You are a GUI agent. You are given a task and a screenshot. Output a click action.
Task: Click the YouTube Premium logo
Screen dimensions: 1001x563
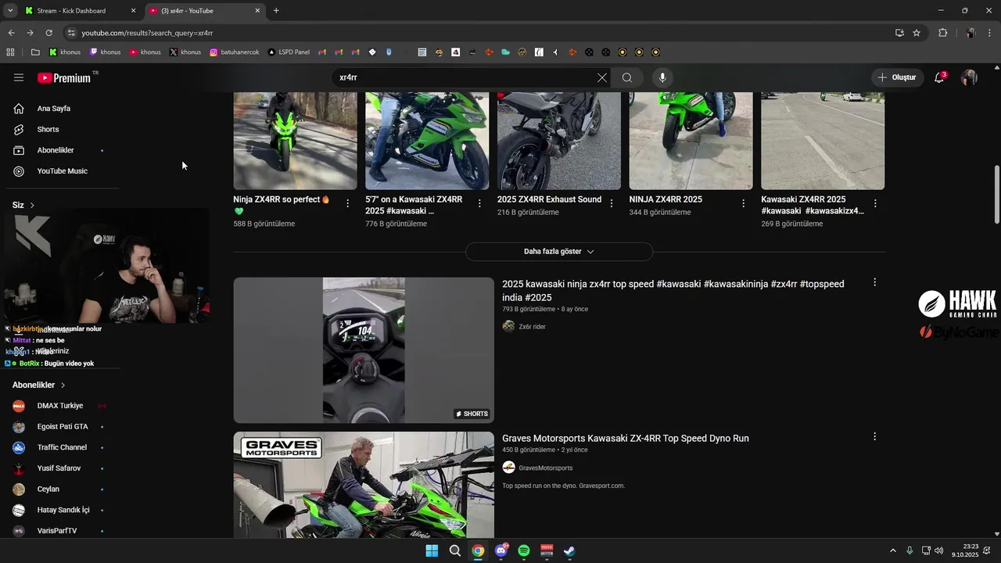click(64, 77)
